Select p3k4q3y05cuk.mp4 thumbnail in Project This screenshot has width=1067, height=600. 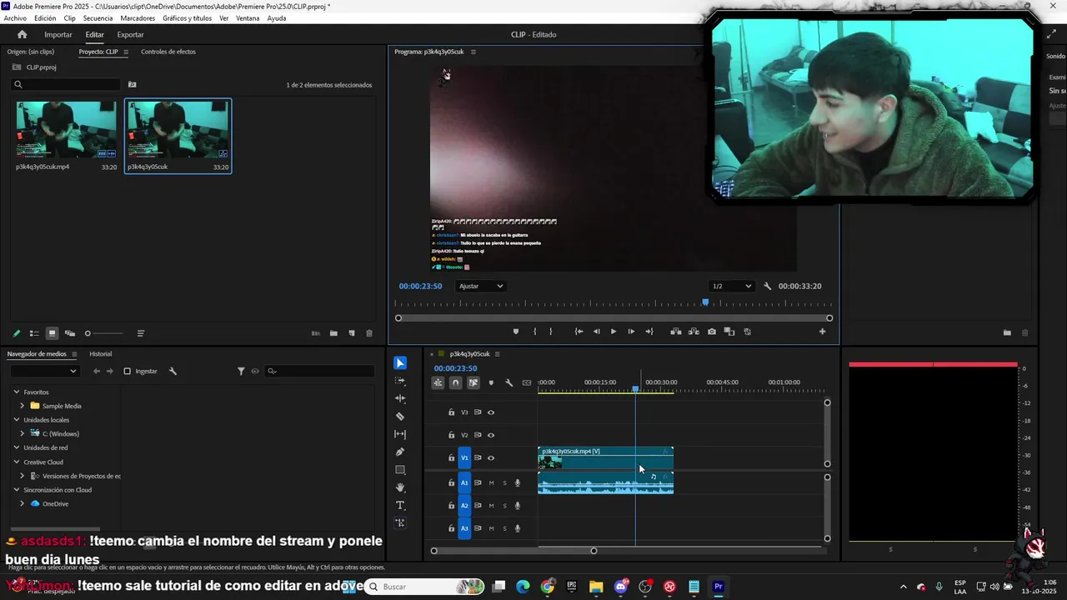tap(66, 129)
